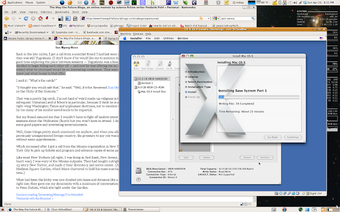The image size is (340, 212).
Task: Click Go Back button in installer
Action: (273, 137)
